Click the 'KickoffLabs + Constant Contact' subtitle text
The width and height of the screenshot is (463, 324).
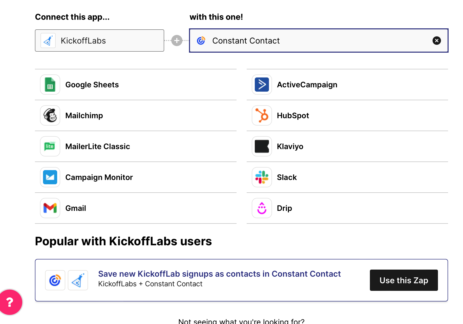150,284
